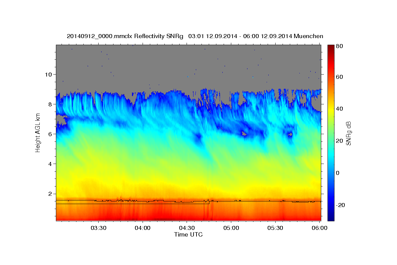
Task: Click the 05:00 time tick label
Action: [231, 228]
